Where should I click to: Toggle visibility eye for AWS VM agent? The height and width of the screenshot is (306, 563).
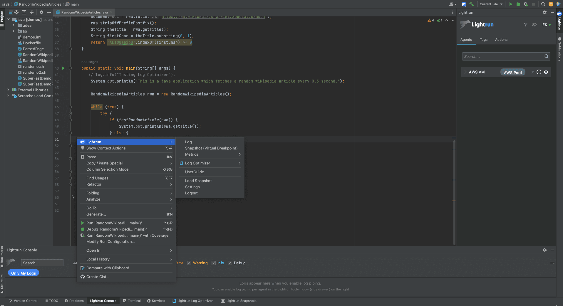coord(546,72)
